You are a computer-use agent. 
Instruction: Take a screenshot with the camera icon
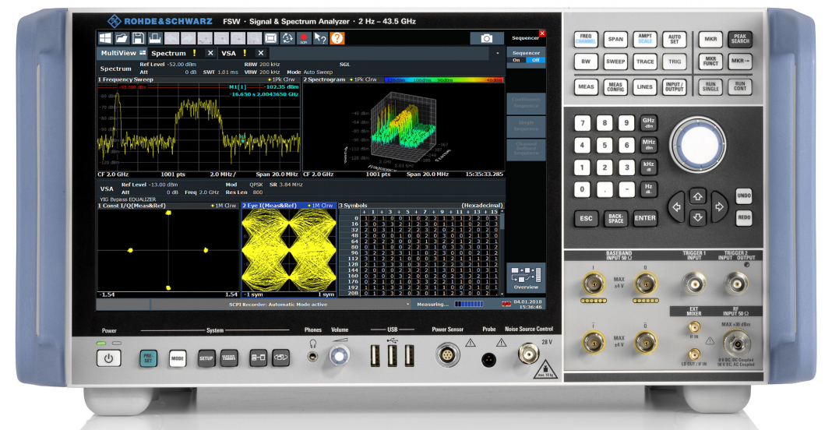486,38
